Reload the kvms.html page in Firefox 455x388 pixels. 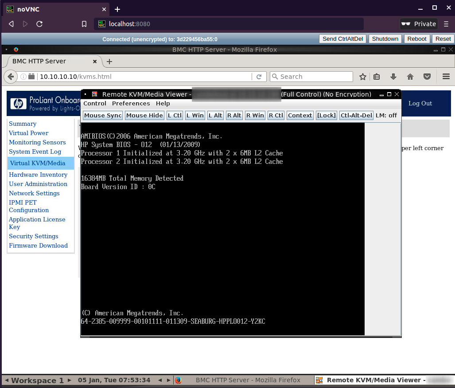(259, 77)
